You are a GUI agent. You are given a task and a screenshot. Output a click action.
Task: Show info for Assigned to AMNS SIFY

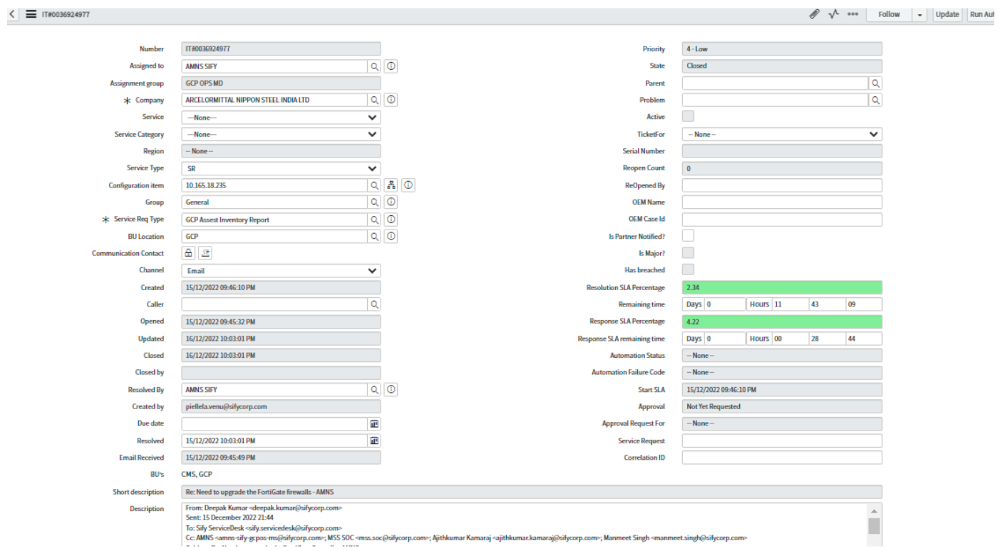[x=391, y=66]
